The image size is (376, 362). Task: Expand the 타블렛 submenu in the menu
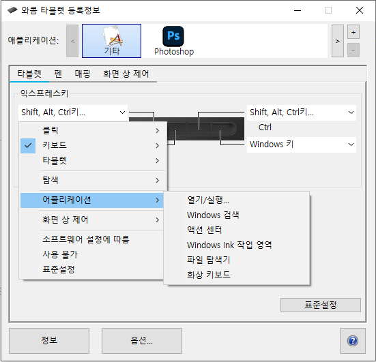point(93,160)
